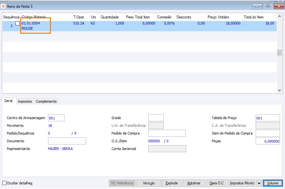Click the Grade input field
Image resolution: width=285 pixels, height=189 pixels.
(x=156, y=118)
